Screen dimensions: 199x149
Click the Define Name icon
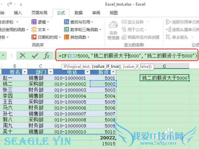click(x=124, y=22)
